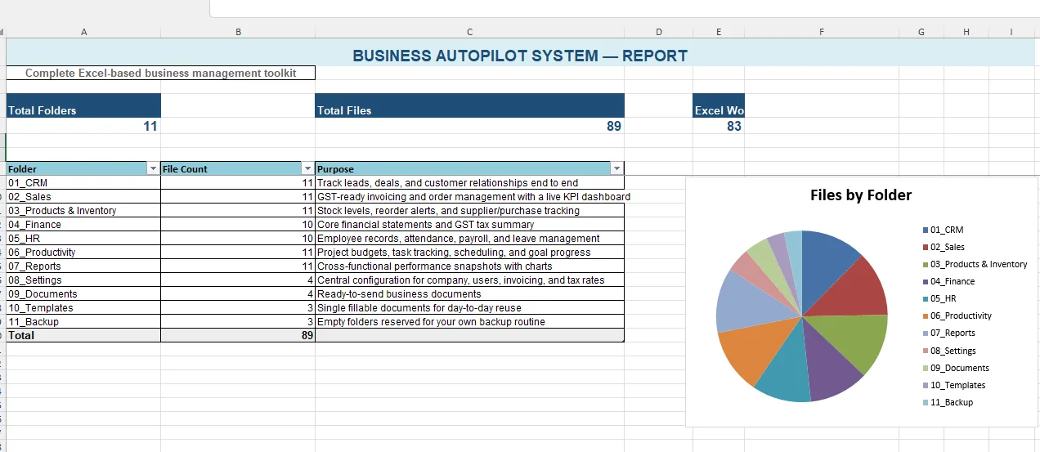
Task: Select the Total Files value 89 under its header
Action: (470, 126)
